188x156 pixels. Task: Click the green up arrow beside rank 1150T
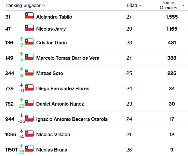tap(21, 146)
